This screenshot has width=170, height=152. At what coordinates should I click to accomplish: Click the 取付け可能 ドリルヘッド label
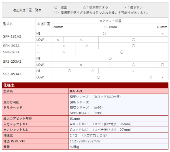pos(13,105)
